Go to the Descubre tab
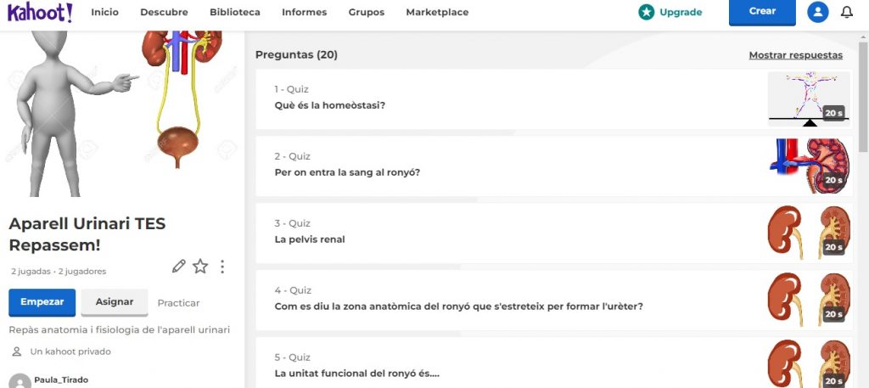This screenshot has height=388, width=869. coord(164,13)
